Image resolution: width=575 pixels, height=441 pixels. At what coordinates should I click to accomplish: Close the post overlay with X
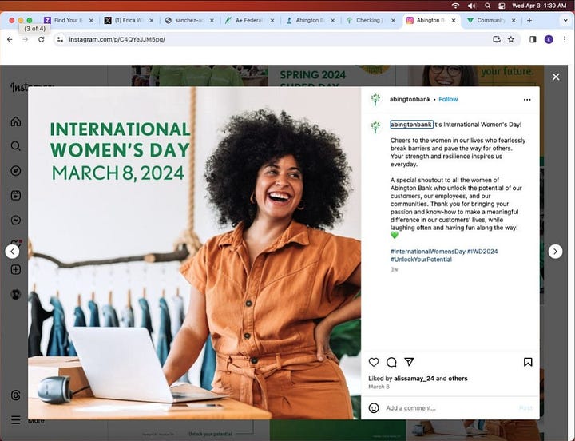pyautogui.click(x=556, y=77)
